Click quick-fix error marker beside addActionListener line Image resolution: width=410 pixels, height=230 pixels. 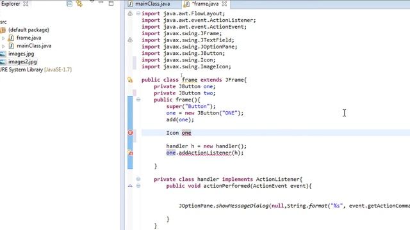[x=130, y=153]
